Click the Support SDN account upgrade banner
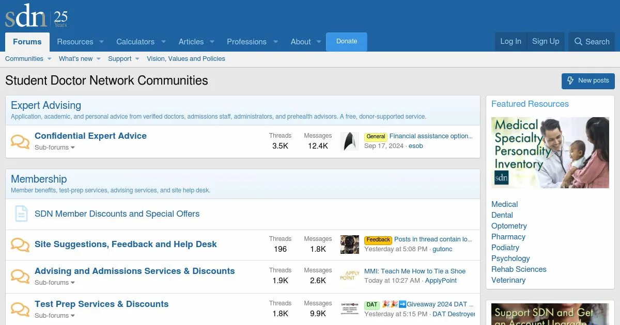 (x=550, y=314)
